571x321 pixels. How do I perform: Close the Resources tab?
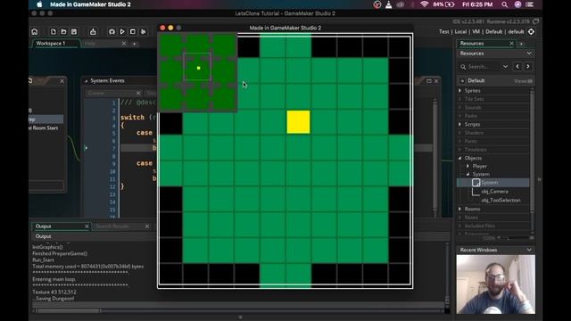(x=511, y=44)
